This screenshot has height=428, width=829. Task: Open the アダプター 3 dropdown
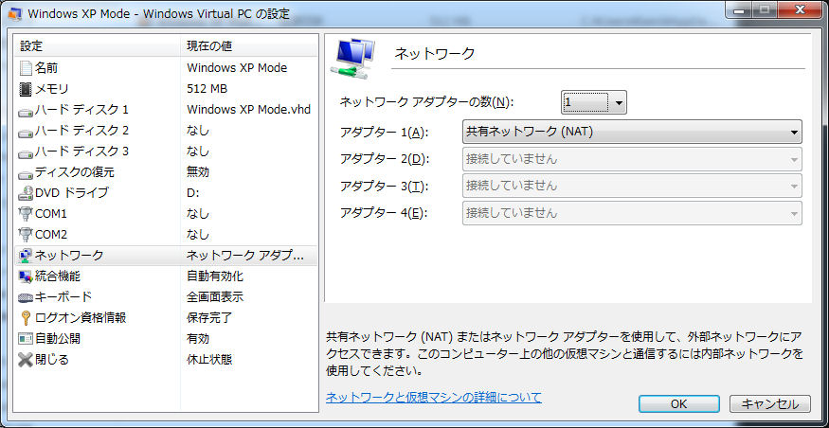(632, 186)
